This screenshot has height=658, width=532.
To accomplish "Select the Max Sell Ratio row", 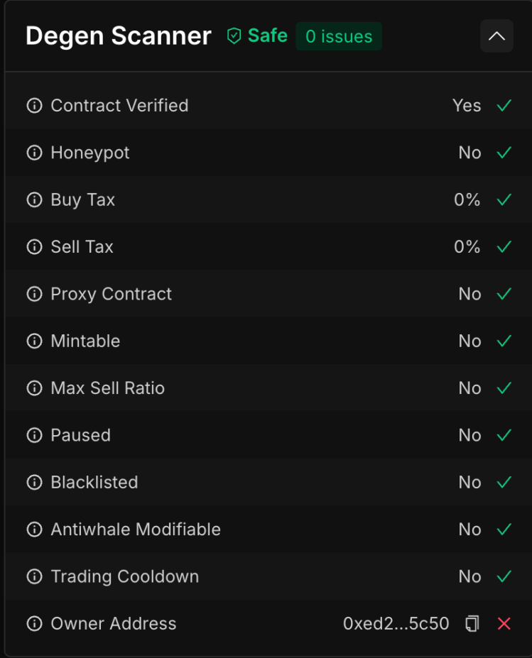I will (x=266, y=388).
